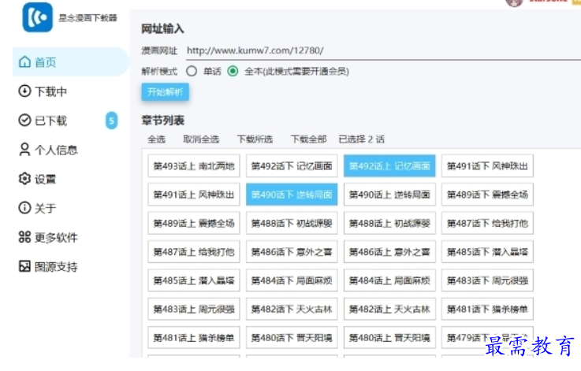This screenshot has width=581, height=371.
Task: Select chapter 第481话下 猎杀榜单
Action: pyautogui.click(x=487, y=309)
